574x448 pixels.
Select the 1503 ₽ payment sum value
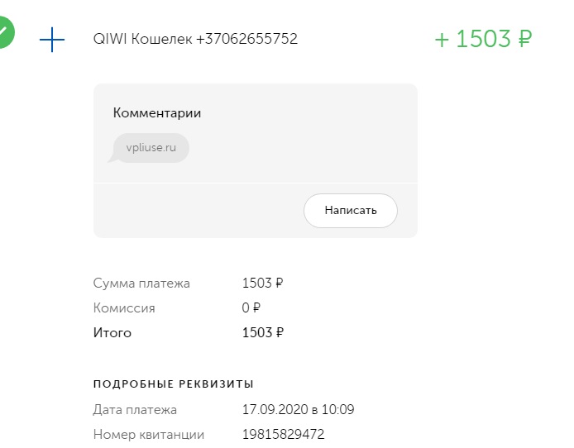(x=262, y=283)
